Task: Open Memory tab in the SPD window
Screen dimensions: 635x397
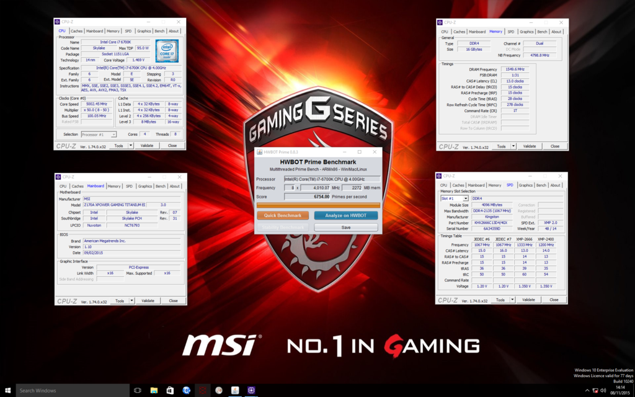Action: tap(494, 185)
